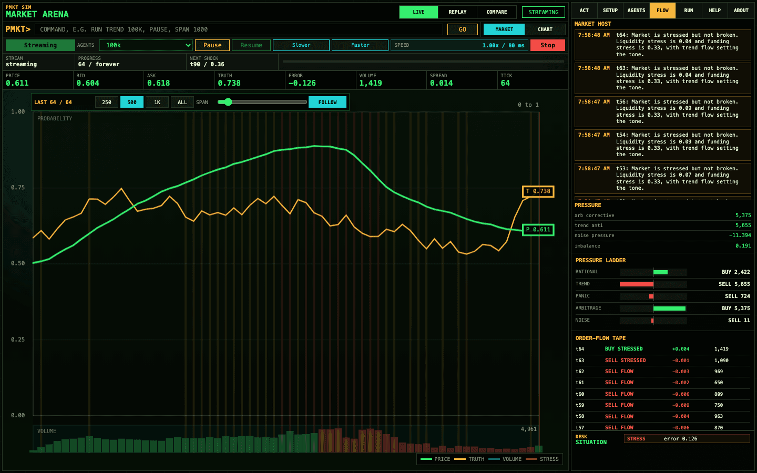The width and height of the screenshot is (757, 473).
Task: Click the VOLUME value 1,419
Action: pos(371,83)
